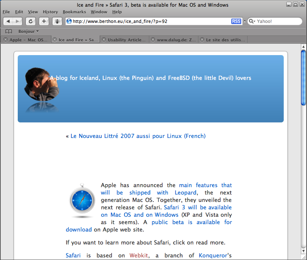Image resolution: width=307 pixels, height=260 pixels.
Task: Click the scrollbar up arrow
Action: pyautogui.click(x=303, y=47)
